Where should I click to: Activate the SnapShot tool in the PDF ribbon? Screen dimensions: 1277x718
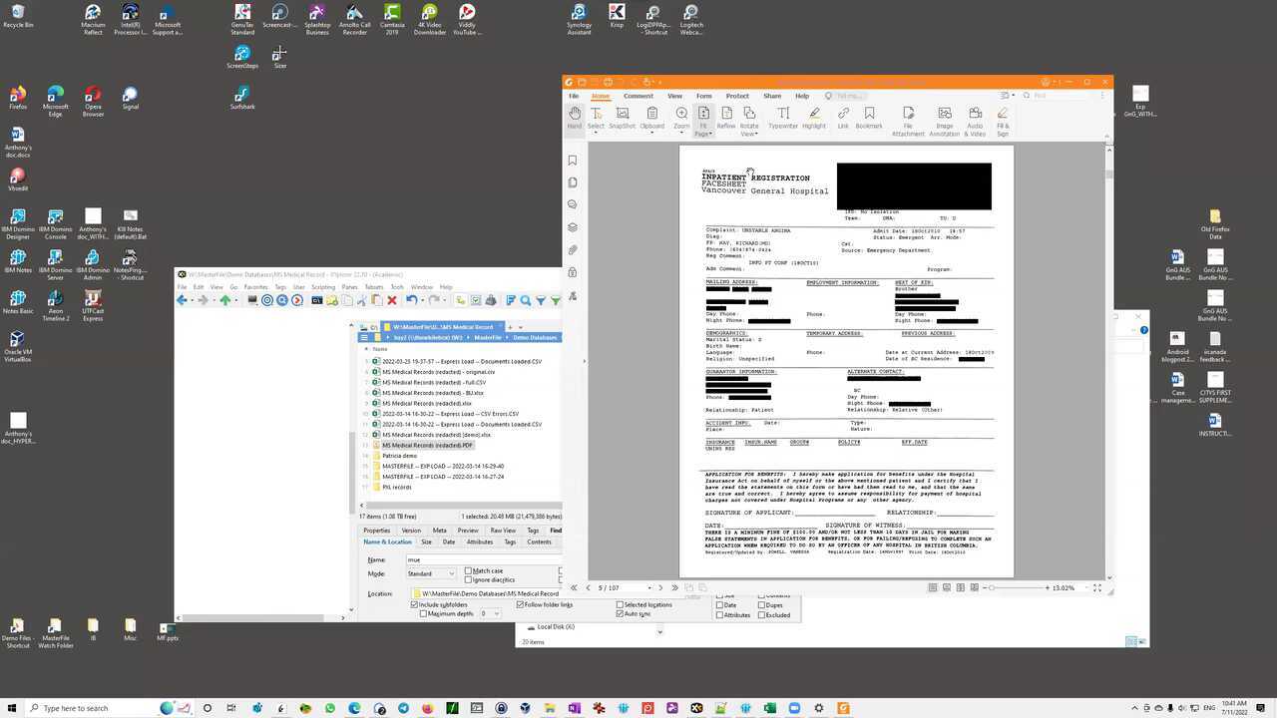tap(622, 118)
